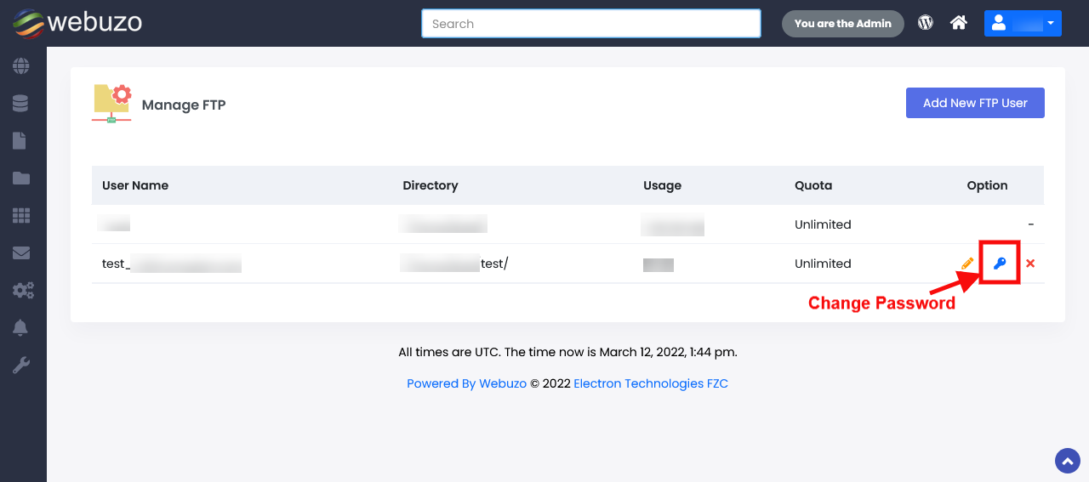Open the bell notifications sidebar icon
This screenshot has height=482, width=1089.
(20, 327)
